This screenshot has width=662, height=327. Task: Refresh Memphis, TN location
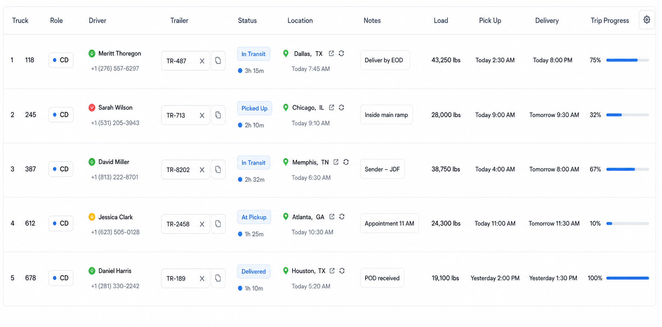tap(346, 162)
